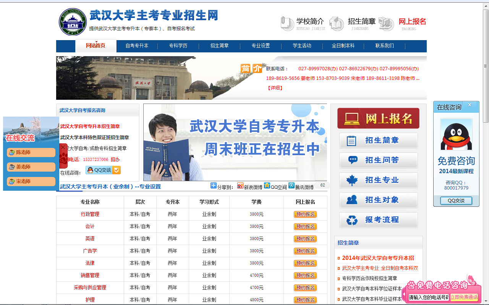Open 专科学历 menu item
Image resolution: width=489 pixels, height=305 pixels.
click(178, 46)
